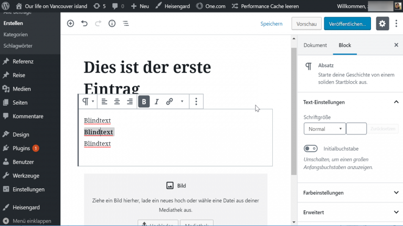Open the settings gear panel
Image resolution: width=403 pixels, height=226 pixels.
(x=382, y=24)
